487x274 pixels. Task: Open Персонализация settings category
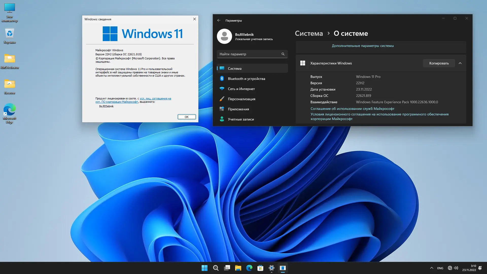pyautogui.click(x=241, y=99)
